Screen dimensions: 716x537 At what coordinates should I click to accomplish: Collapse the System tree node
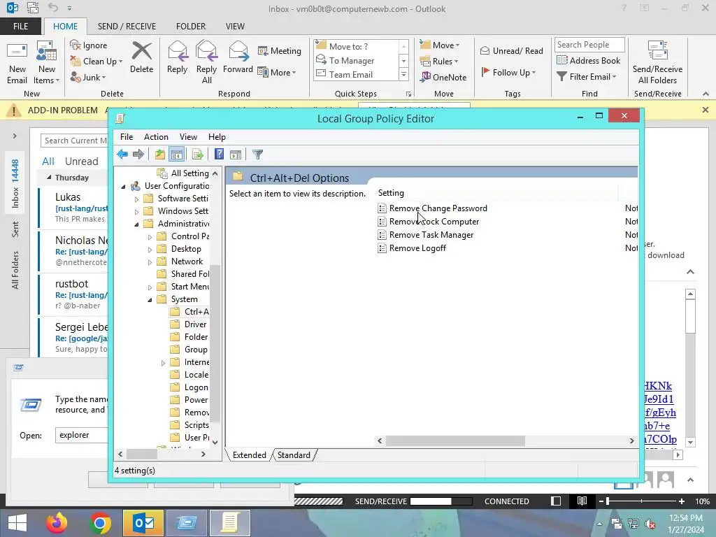pos(150,299)
